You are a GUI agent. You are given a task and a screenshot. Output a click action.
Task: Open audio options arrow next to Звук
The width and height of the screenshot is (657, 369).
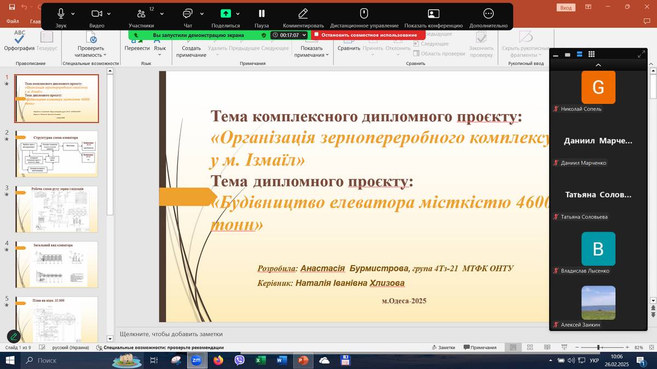[x=73, y=14]
